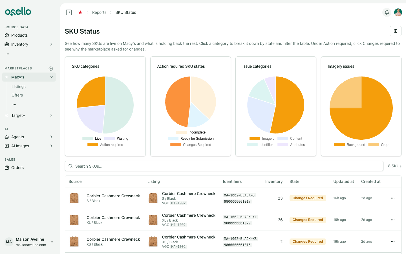Click the red favorite star icon

80,12
